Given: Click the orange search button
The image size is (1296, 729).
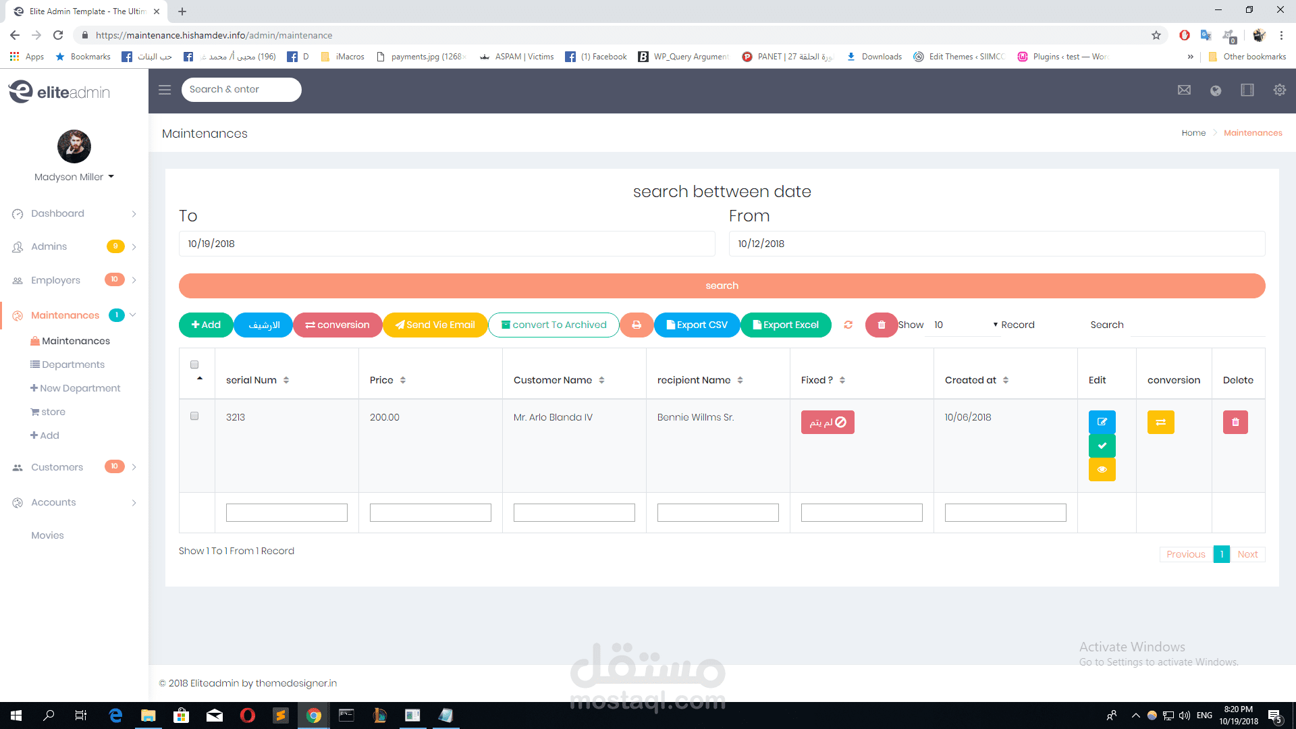Looking at the screenshot, I should 722,286.
